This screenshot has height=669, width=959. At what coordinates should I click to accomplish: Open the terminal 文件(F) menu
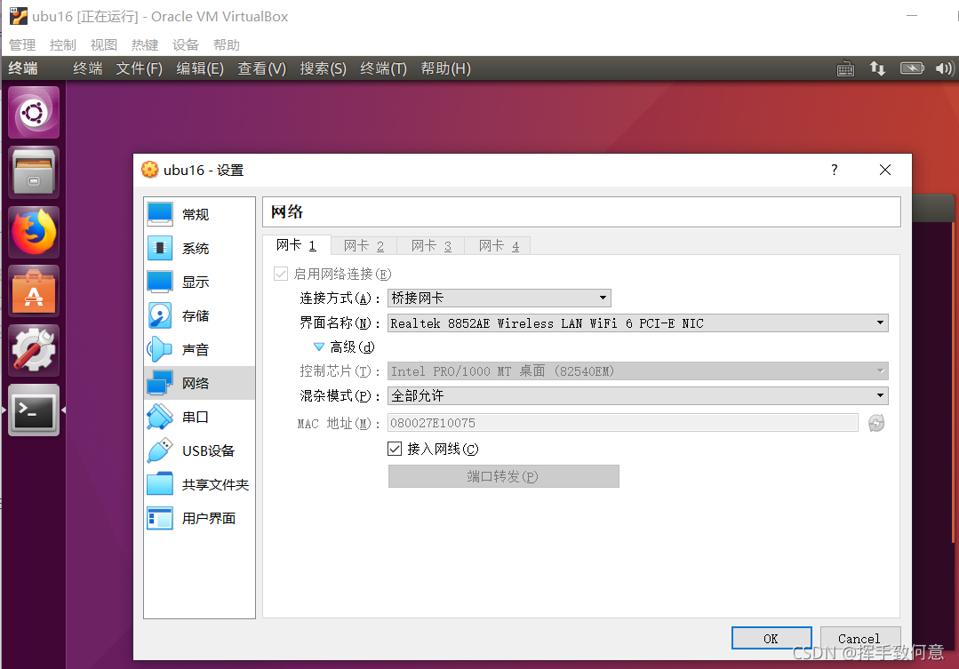pos(140,68)
